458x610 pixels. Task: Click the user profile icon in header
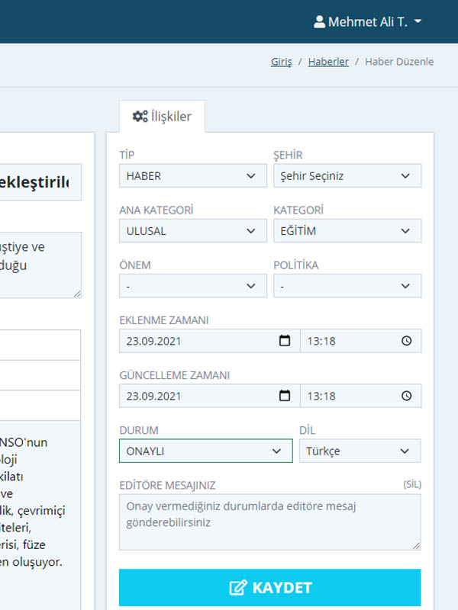(319, 22)
